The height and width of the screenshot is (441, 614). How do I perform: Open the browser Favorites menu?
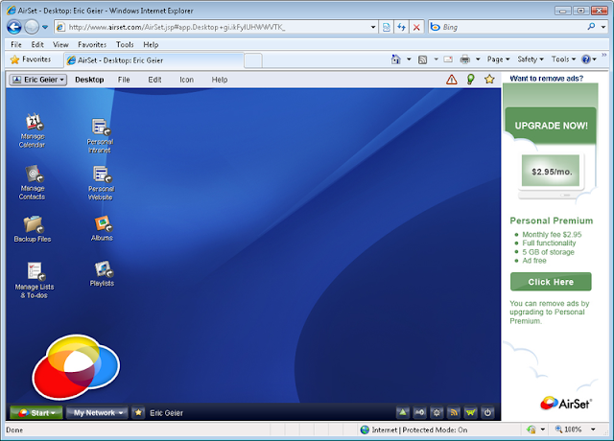pos(92,45)
